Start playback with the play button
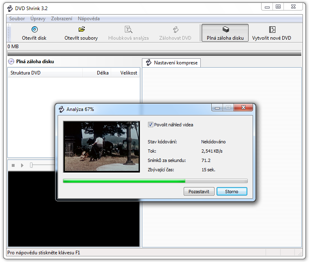The image size is (309, 262). [x=22, y=165]
